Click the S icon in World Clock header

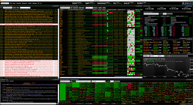(x=189, y=6)
